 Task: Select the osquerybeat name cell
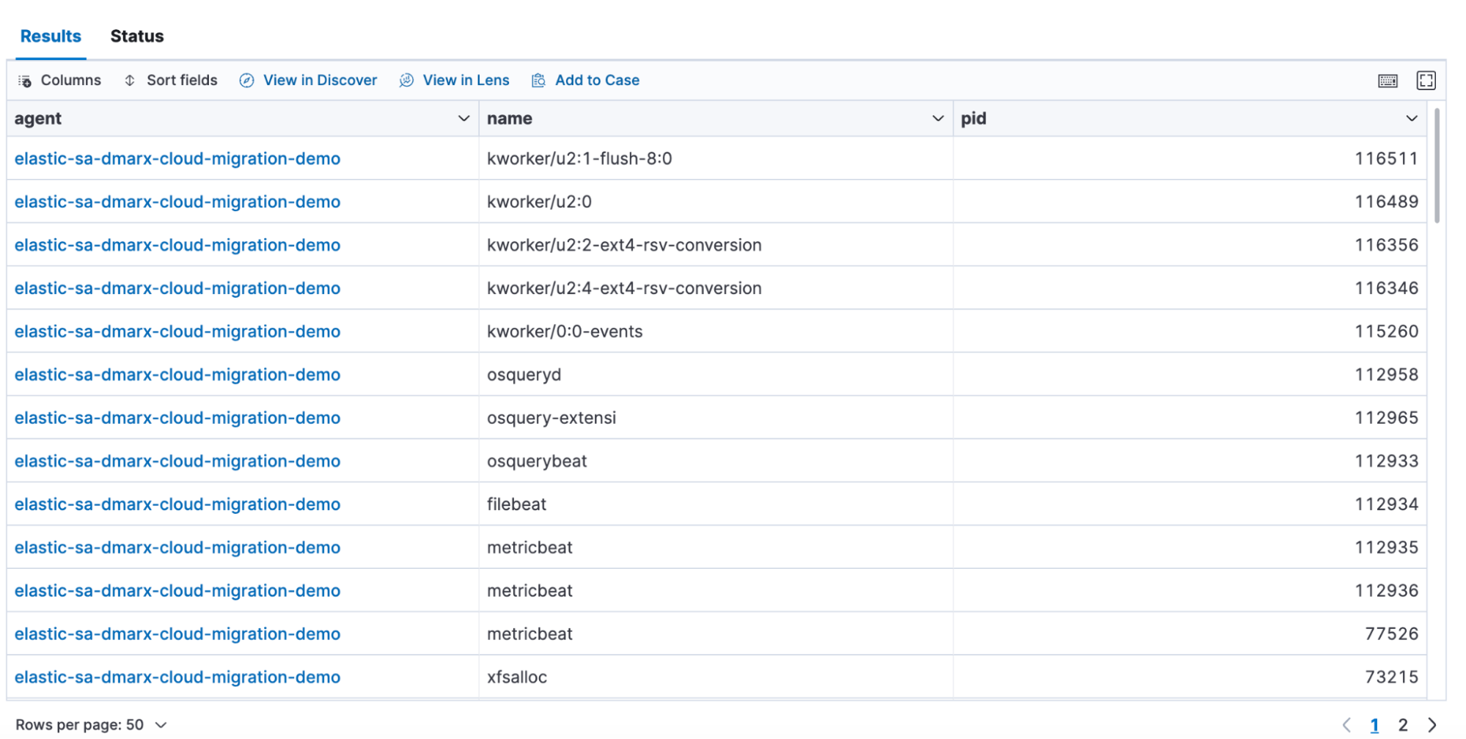(x=716, y=461)
